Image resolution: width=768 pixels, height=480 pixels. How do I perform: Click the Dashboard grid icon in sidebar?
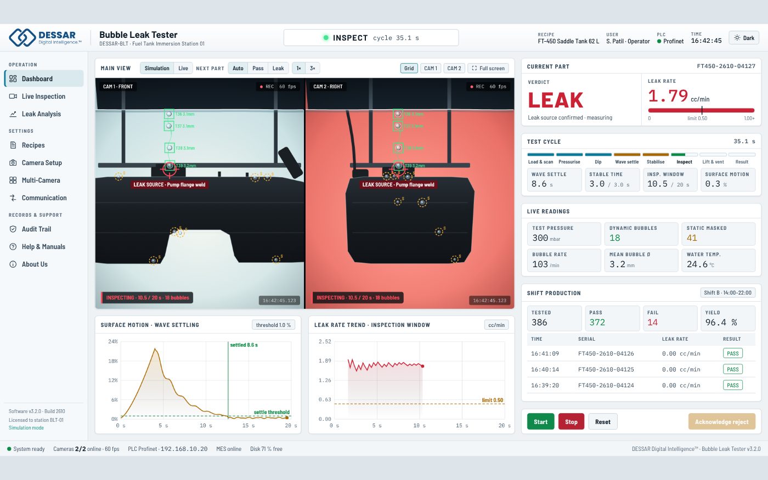13,78
